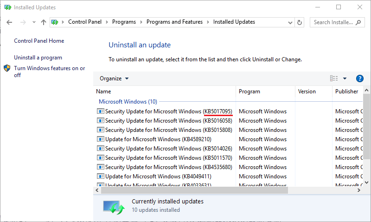The width and height of the screenshot is (371, 222).
Task: Click the horizontal scrollbar left arrow
Action: 97,190
